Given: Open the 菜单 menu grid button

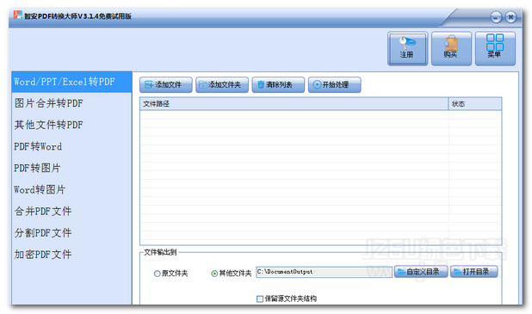Looking at the screenshot, I should tap(495, 48).
